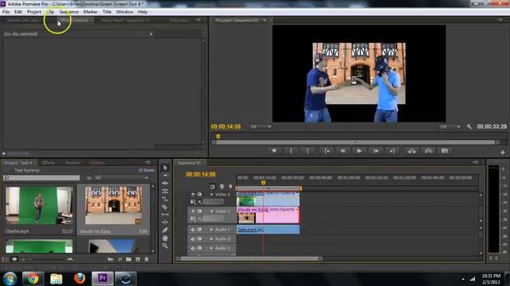Mute Audio 2 track speaker toggle
The height and width of the screenshot is (286, 510).
193,238
